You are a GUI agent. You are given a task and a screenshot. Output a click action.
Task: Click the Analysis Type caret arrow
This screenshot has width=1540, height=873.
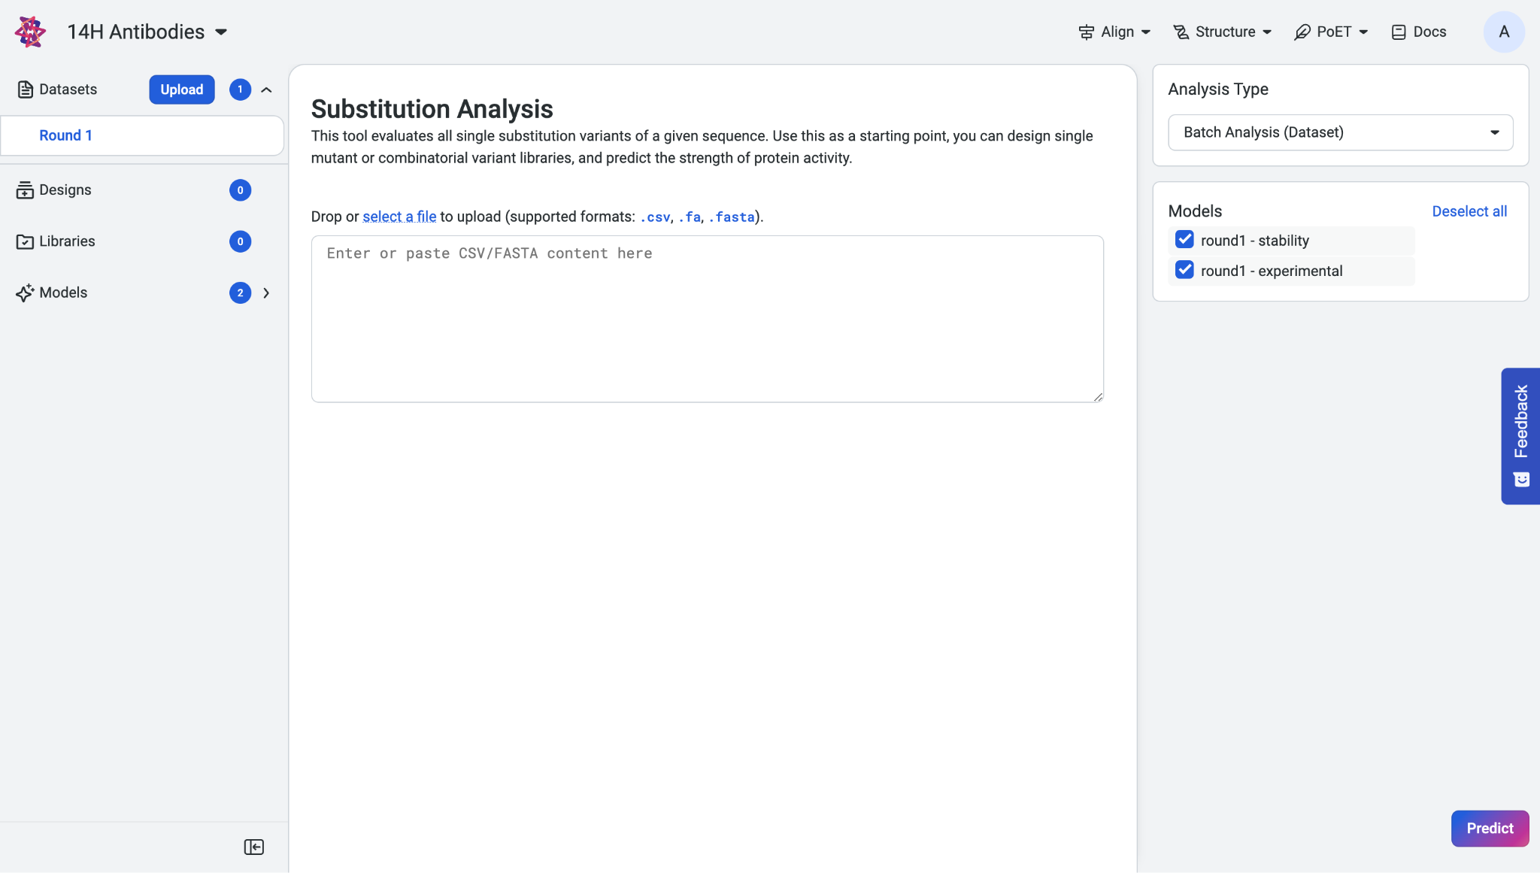(x=1495, y=132)
